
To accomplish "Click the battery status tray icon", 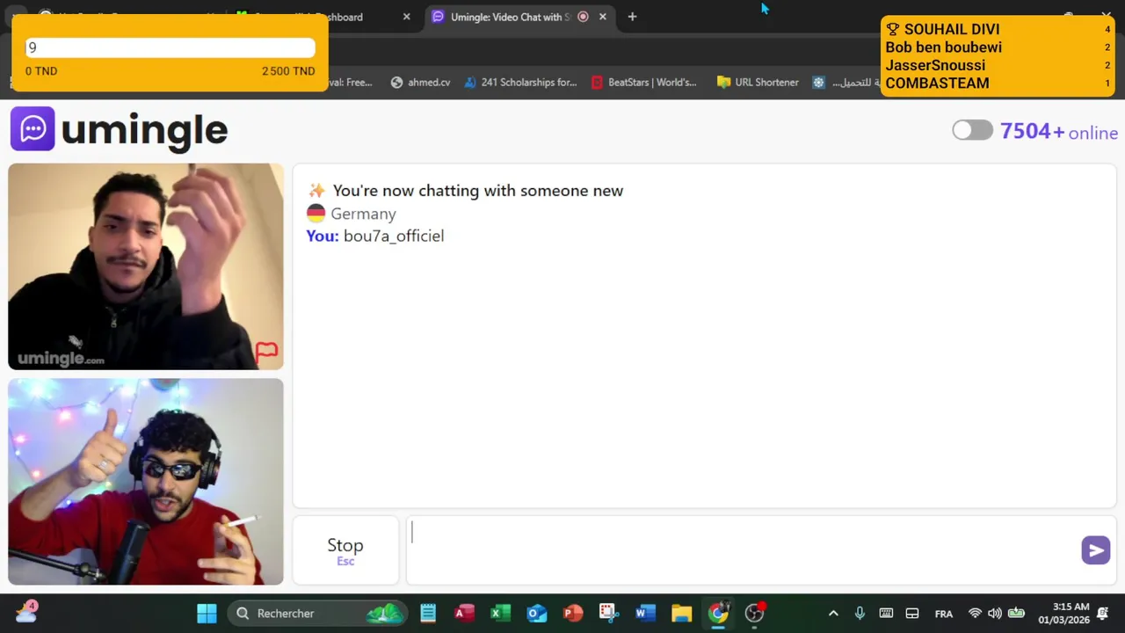I will [x=1016, y=614].
